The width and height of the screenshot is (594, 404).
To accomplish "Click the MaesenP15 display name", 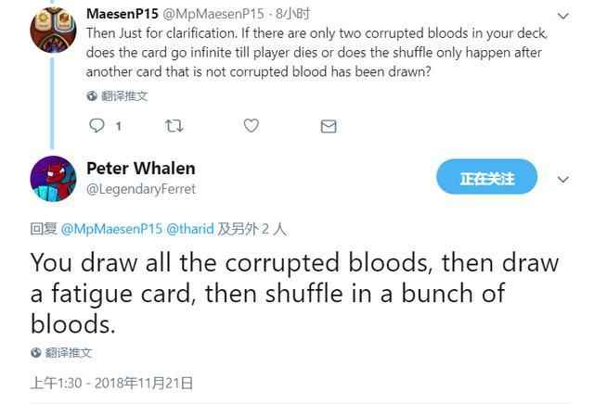I will pos(121,15).
